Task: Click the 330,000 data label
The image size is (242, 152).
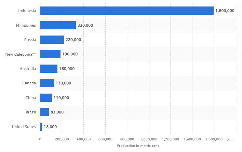Action: (85, 25)
